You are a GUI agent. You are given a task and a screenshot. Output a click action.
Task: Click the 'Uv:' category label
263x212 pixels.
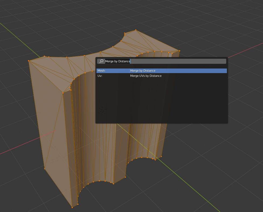point(100,76)
